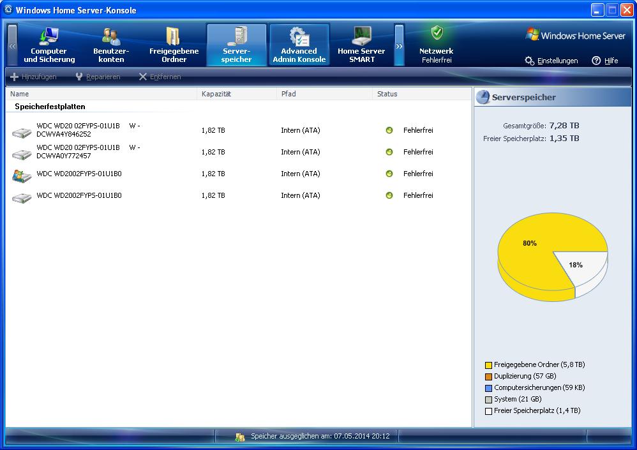Open the Computer und Sicherung tab

(49, 45)
